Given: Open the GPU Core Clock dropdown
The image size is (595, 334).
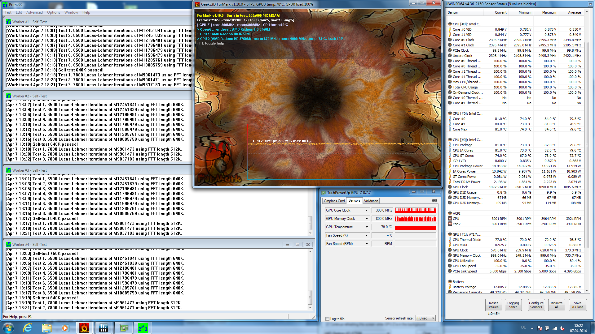Looking at the screenshot, I should pos(367,210).
